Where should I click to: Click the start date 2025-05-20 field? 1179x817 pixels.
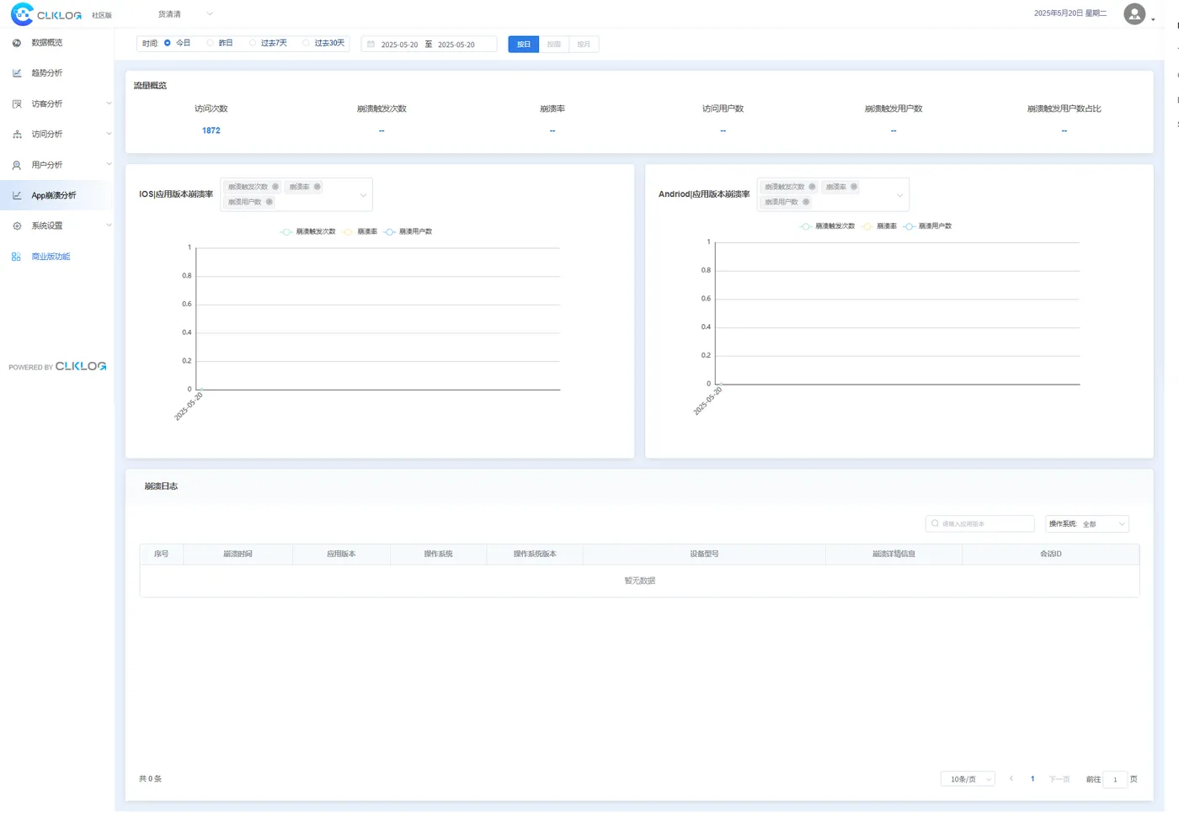(x=399, y=45)
